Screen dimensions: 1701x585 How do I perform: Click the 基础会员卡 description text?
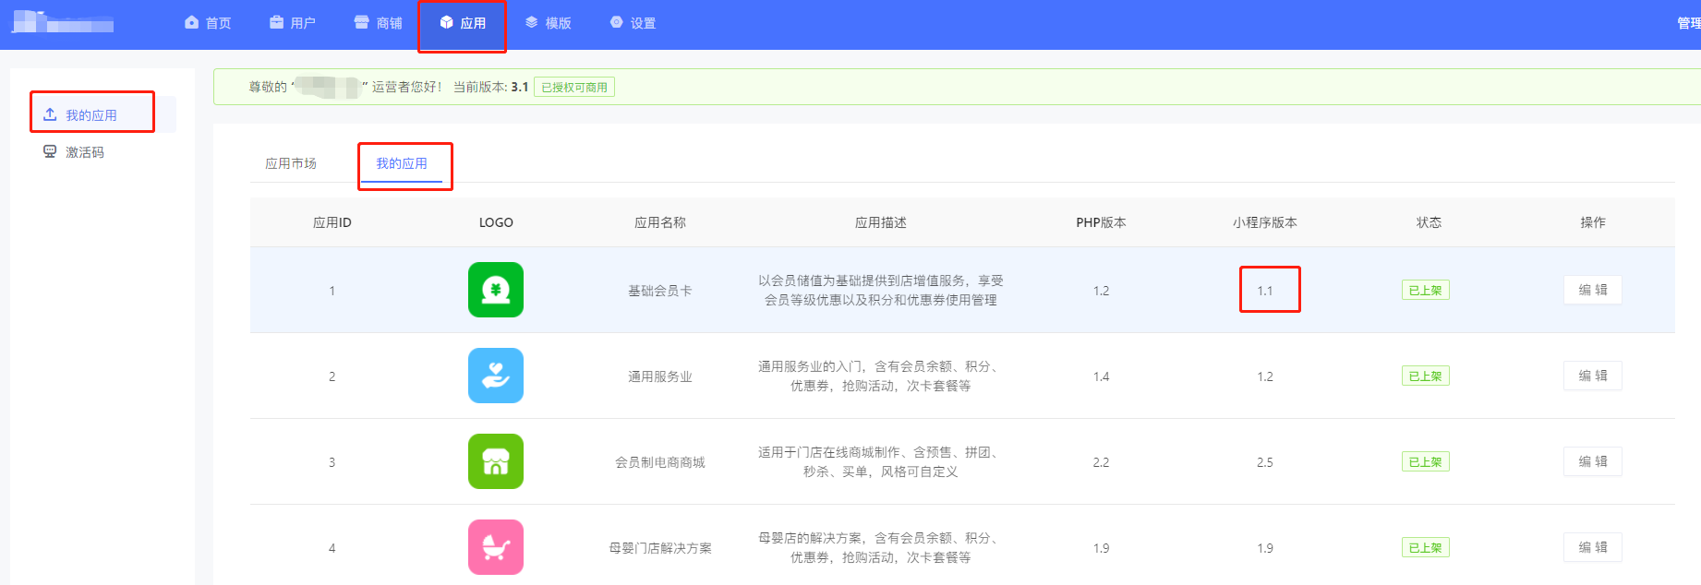point(881,290)
